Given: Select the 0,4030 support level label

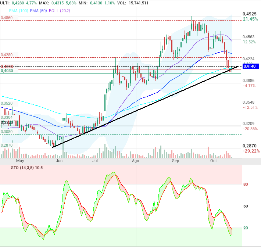Looking at the screenshot, I should [x=7, y=71].
